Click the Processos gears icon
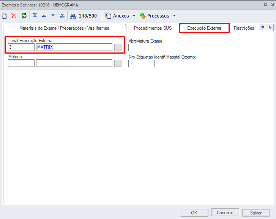The width and height of the screenshot is (276, 219). 143,16
